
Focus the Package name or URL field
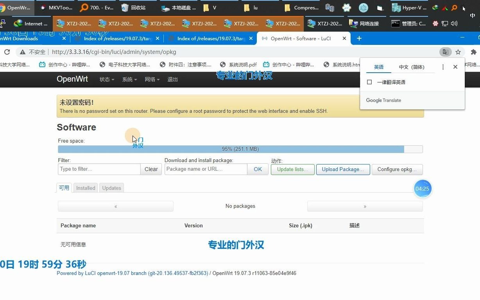[206, 169]
